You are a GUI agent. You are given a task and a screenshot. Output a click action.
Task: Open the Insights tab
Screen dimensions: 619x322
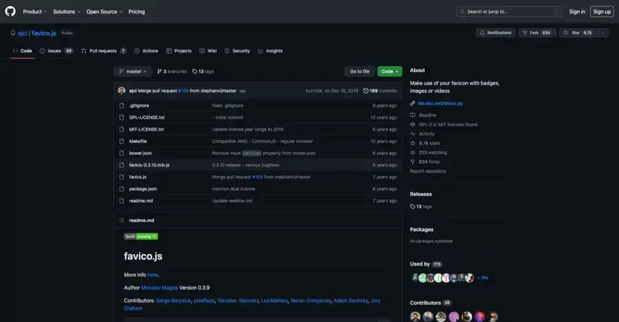[270, 51]
